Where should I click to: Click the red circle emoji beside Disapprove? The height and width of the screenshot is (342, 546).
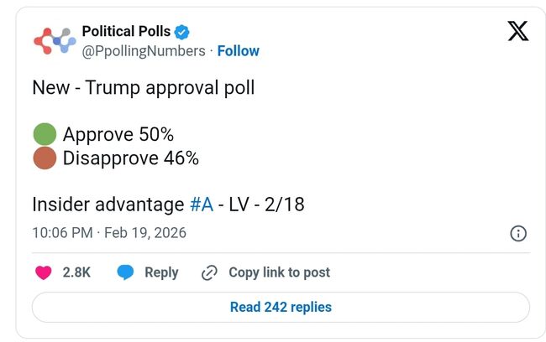pyautogui.click(x=45, y=158)
